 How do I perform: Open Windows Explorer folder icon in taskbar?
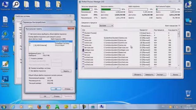pyautogui.click(x=30, y=107)
